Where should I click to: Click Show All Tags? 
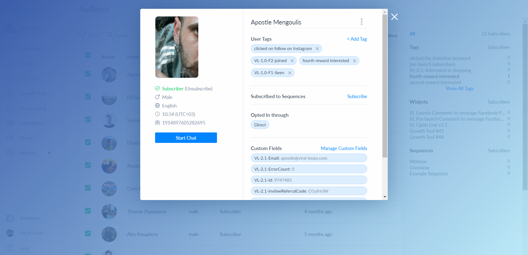point(460,88)
